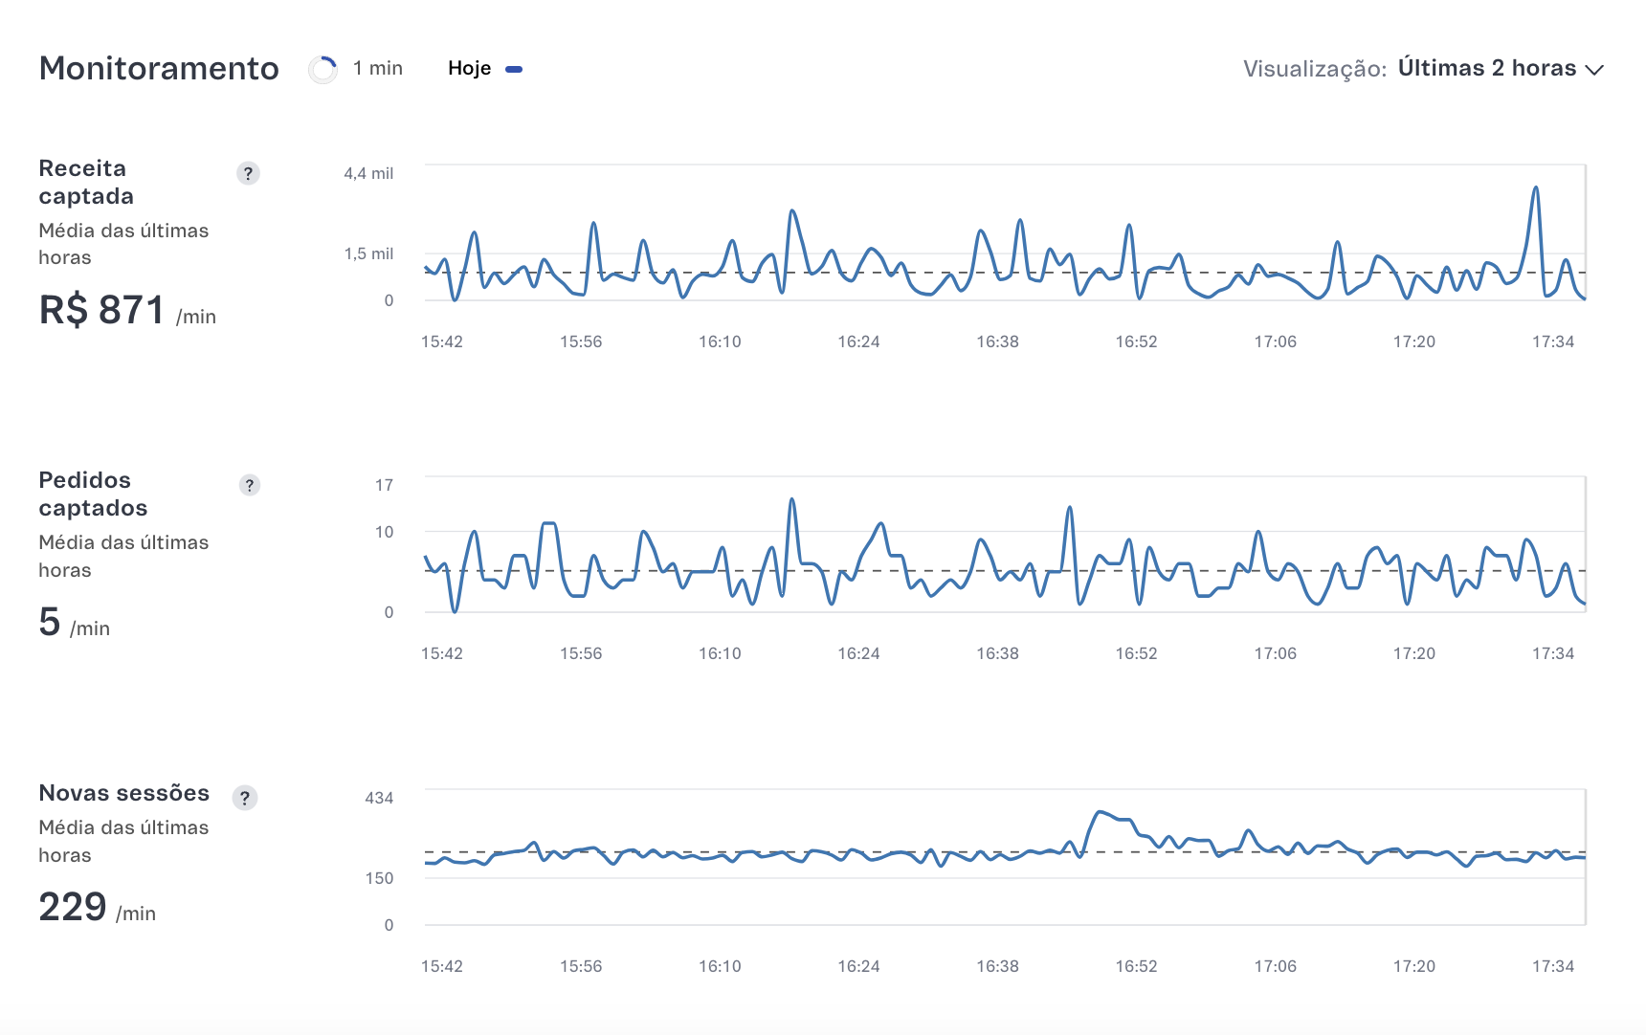
Task: Click the help icon beside Pedidos captados
Action: pyautogui.click(x=249, y=485)
